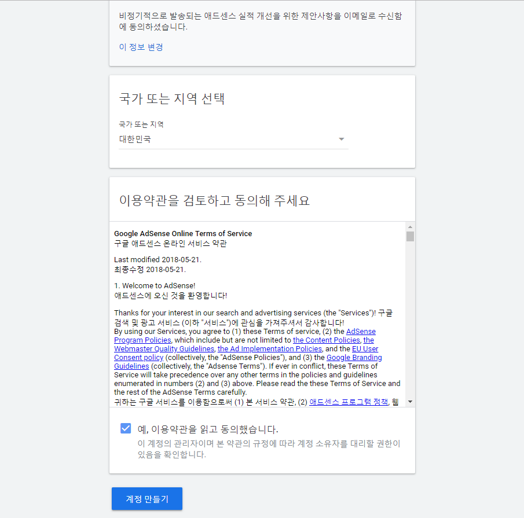Click the text '1. Welcome to AdSense!'
The width and height of the screenshot is (524, 518).
click(155, 285)
